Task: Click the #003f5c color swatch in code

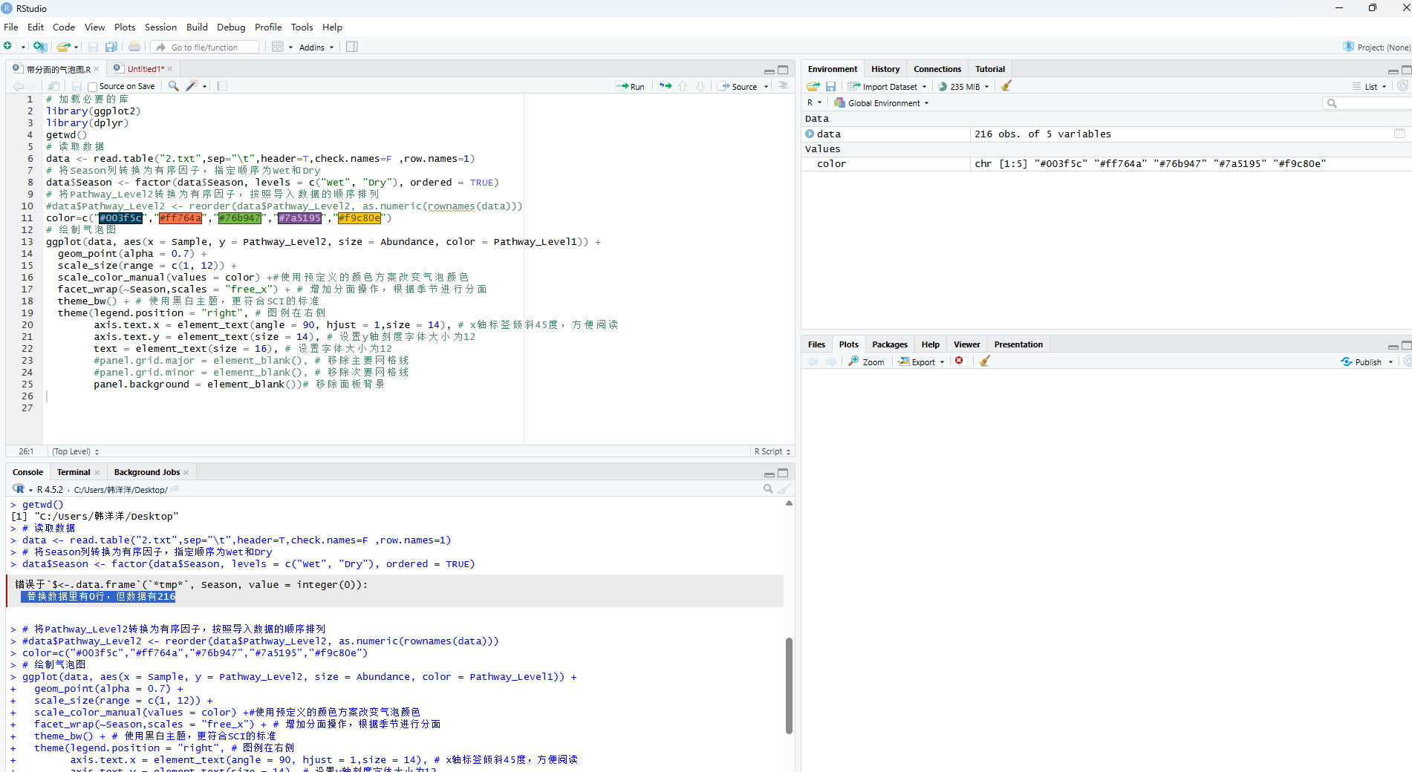Action: coord(120,218)
